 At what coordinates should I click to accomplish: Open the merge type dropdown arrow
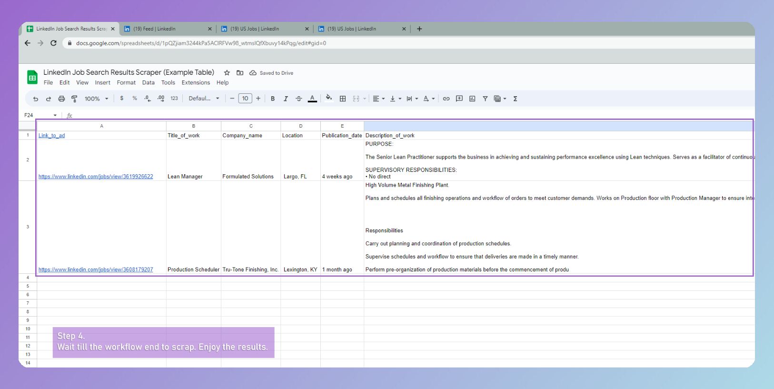tap(365, 99)
